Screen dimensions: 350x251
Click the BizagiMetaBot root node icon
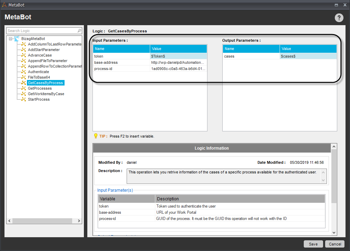pos(17,39)
